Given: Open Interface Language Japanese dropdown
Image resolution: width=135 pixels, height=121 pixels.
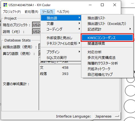Looking at the screenshot, I should 107,116.
